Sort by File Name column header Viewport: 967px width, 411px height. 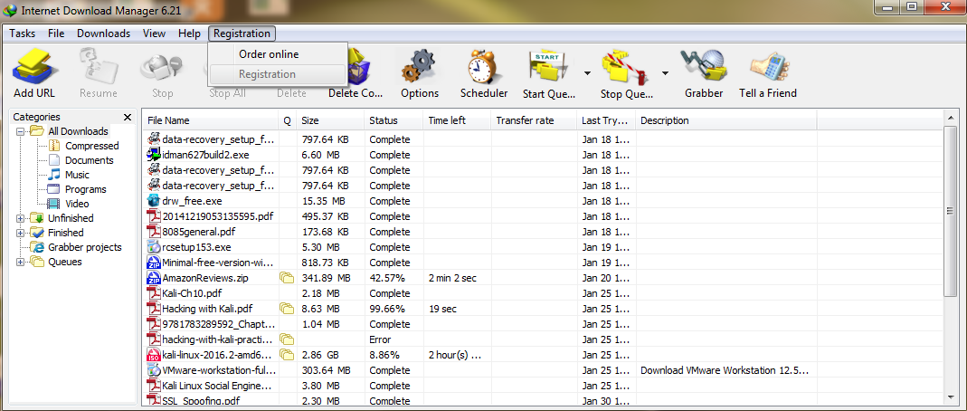[211, 121]
